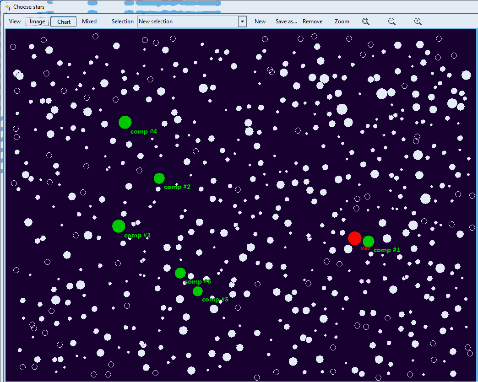Screen dimensions: 478x382
Task: Select the green comp #2 star
Action: point(159,178)
